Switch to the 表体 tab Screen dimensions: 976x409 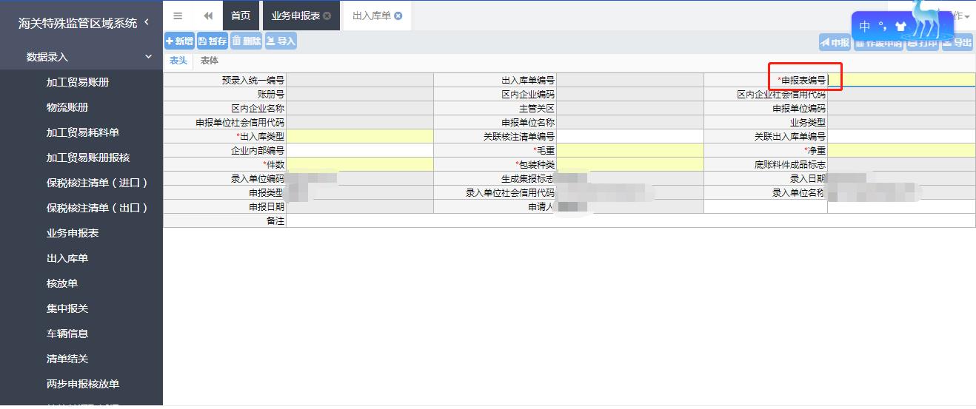point(210,61)
